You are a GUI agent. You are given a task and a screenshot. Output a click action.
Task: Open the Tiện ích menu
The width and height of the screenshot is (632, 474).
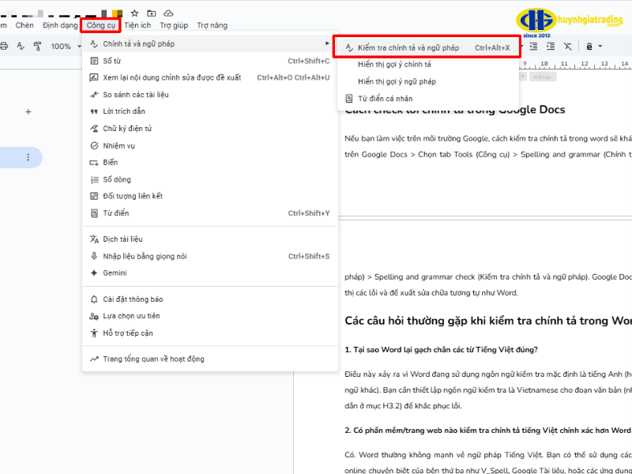click(x=137, y=24)
